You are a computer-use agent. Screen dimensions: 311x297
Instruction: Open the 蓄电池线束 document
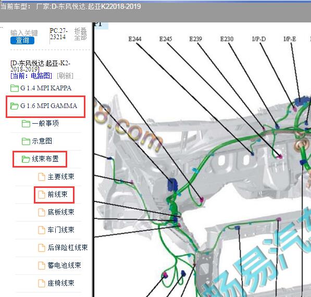(x=64, y=265)
